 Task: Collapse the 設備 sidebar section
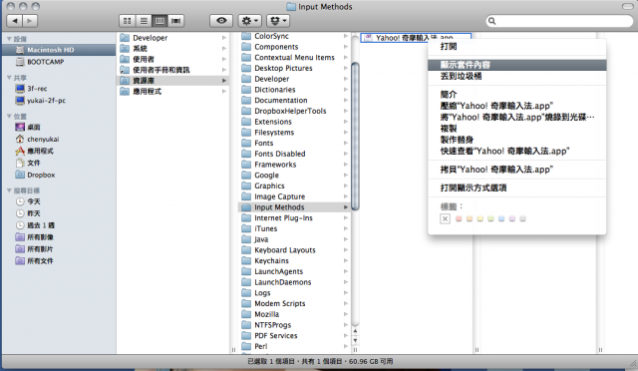point(9,39)
